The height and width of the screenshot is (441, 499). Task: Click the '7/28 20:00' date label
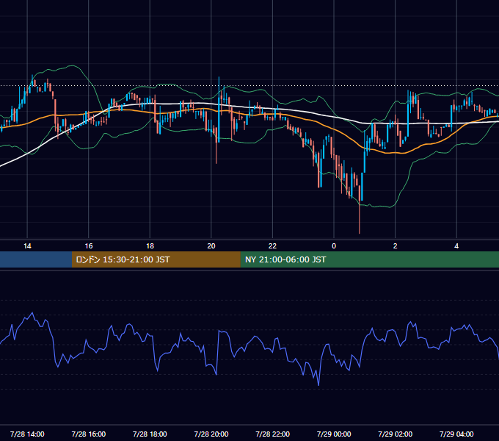coord(211,434)
